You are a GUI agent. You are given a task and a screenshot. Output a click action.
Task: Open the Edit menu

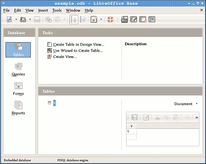(x=17, y=10)
